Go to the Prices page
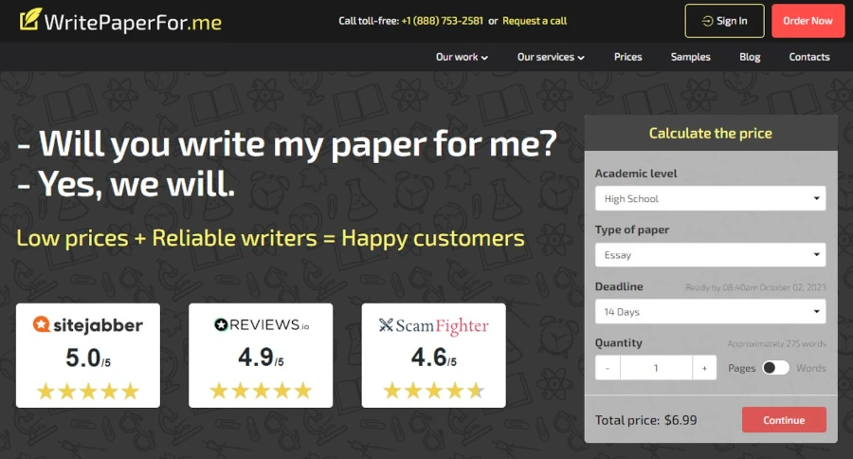Image resolution: width=853 pixels, height=459 pixels. click(x=627, y=57)
